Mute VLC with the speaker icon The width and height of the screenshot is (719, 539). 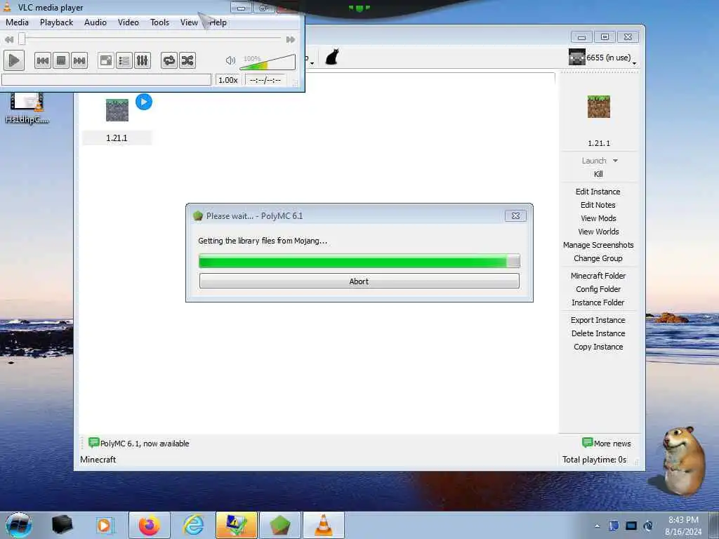(230, 60)
